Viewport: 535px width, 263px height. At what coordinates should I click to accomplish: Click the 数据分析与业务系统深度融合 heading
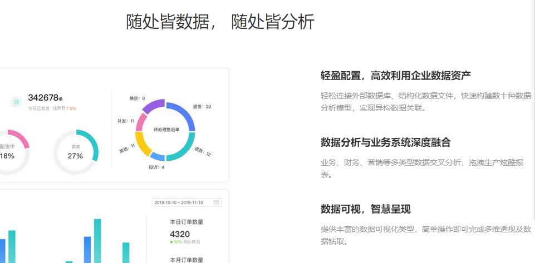[x=385, y=142]
